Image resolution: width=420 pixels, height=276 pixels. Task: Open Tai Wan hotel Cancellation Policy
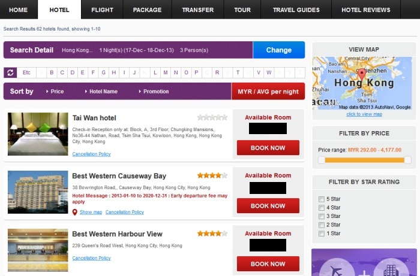(x=91, y=154)
